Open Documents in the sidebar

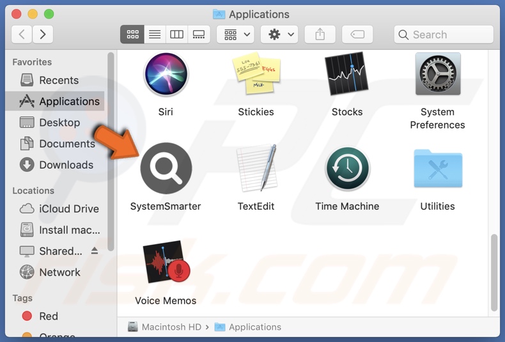(x=55, y=144)
